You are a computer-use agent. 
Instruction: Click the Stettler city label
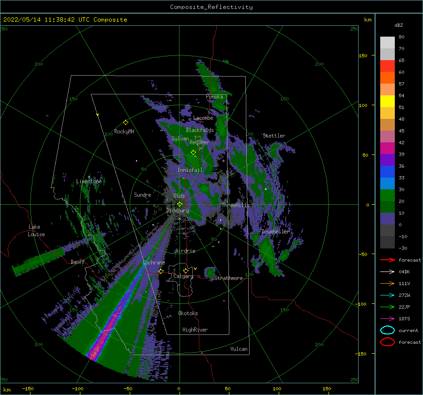(x=274, y=136)
